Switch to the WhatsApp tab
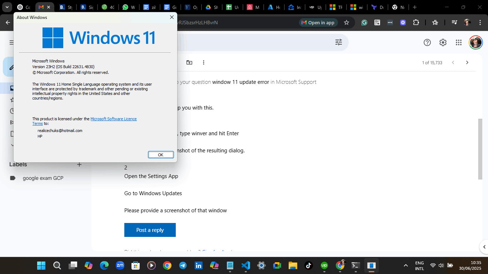Viewport: 488px width, 274px height. (129, 7)
